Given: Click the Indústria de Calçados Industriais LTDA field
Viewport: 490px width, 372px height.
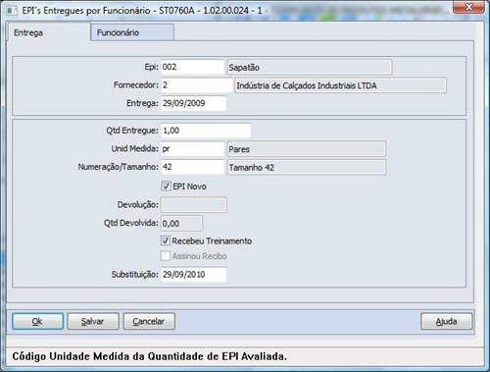Looking at the screenshot, I should [340, 85].
